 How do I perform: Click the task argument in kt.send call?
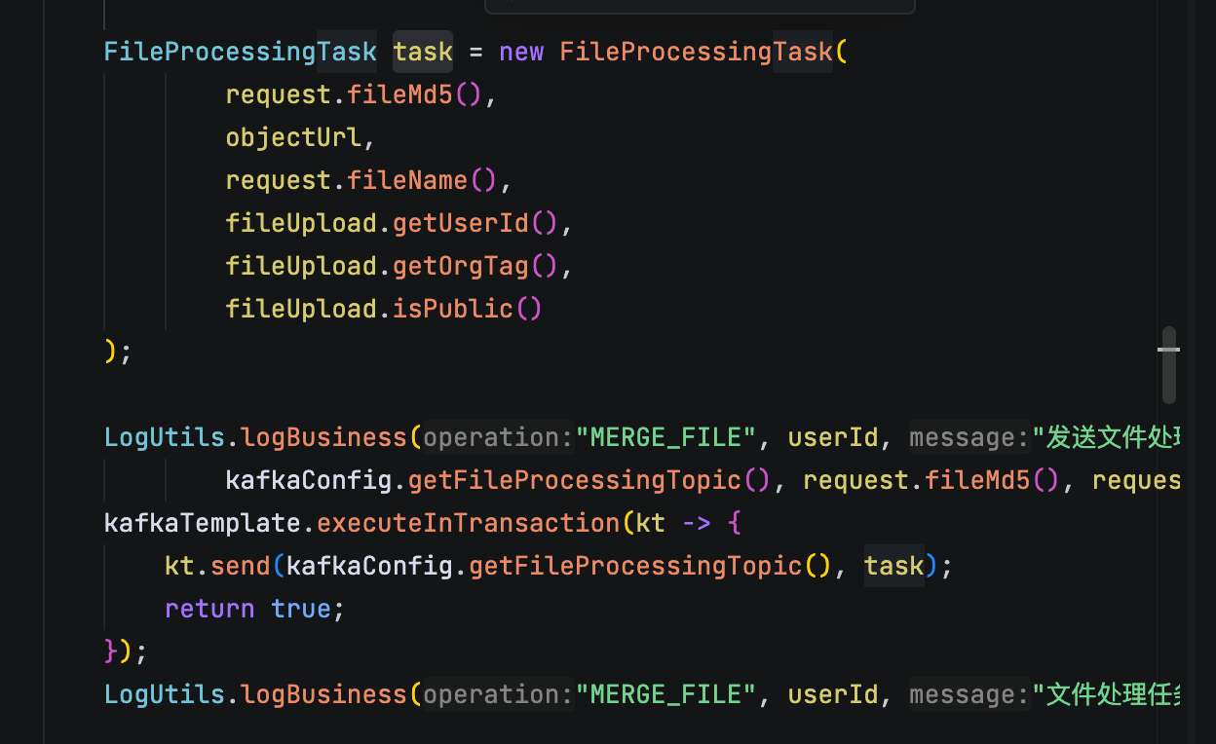tap(893, 566)
